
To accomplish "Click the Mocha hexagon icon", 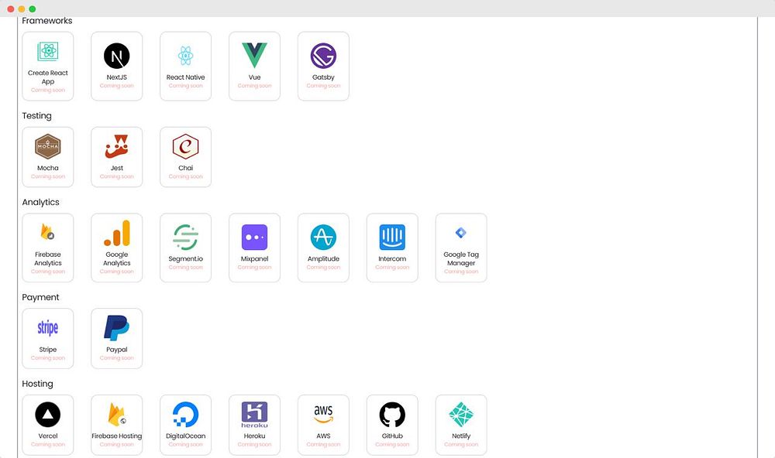I will point(48,146).
